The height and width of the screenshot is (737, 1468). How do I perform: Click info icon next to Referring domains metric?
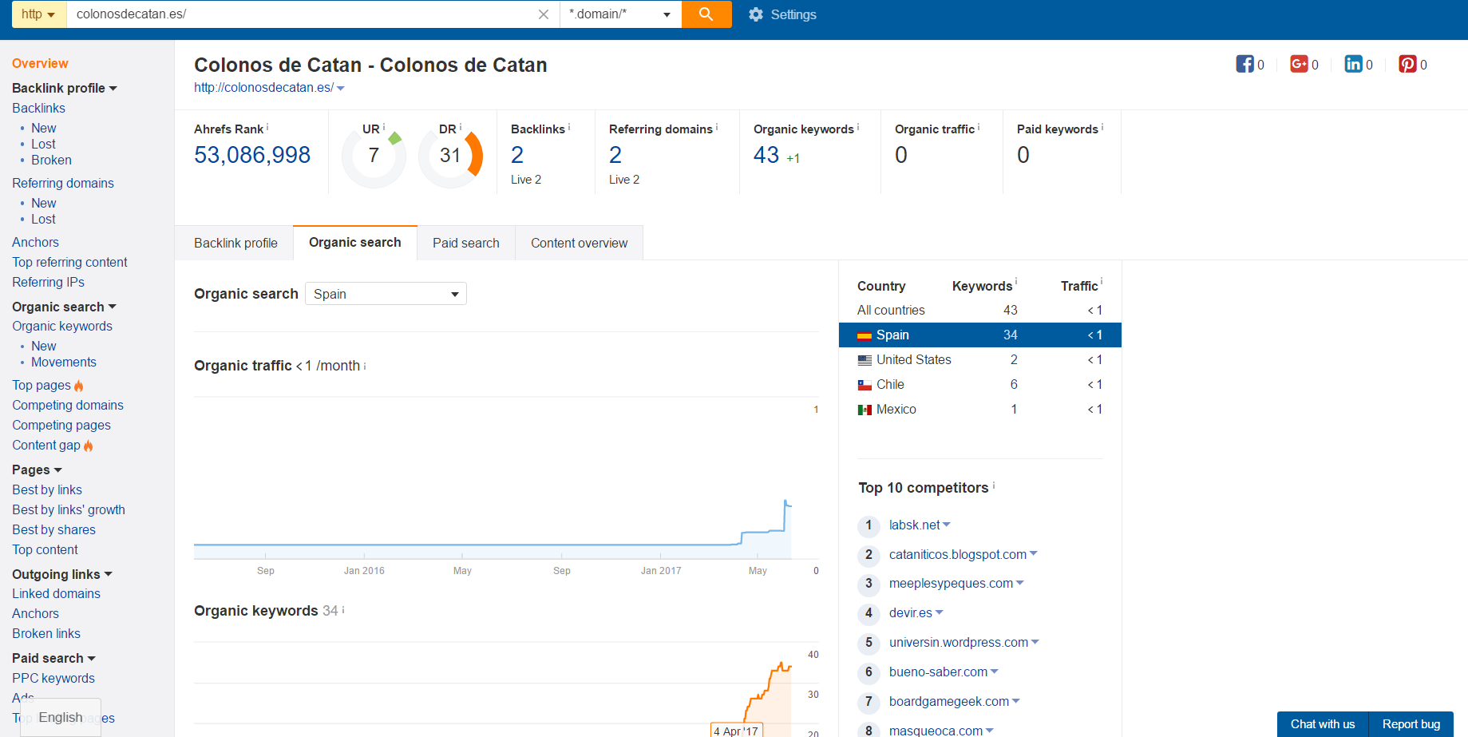point(717,127)
